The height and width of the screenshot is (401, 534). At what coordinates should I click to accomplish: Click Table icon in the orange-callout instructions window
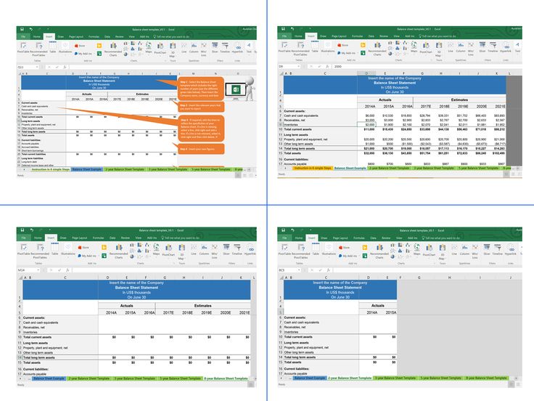point(53,47)
